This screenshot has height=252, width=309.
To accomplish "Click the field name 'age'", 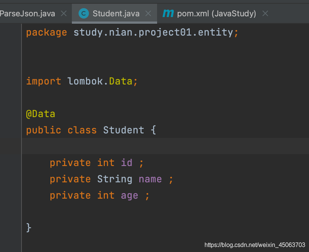I will [129, 196].
